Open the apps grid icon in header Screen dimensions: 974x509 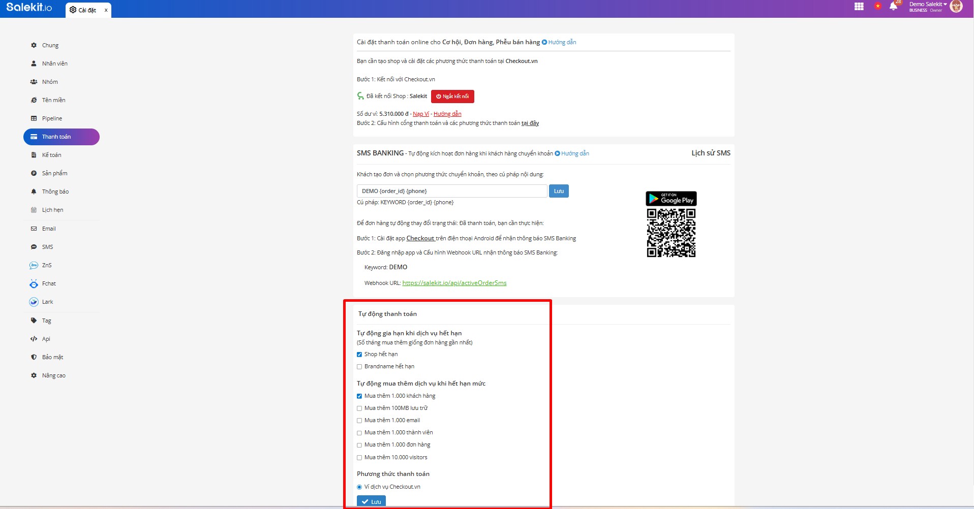[x=859, y=7]
